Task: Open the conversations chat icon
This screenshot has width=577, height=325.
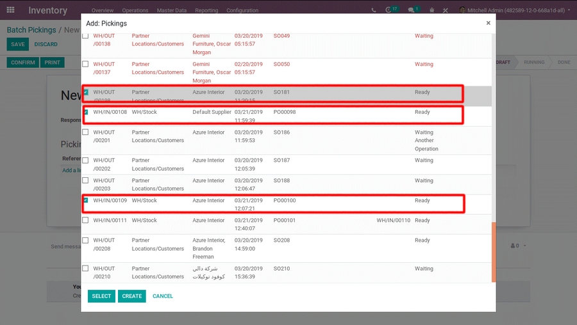Action: click(x=412, y=10)
